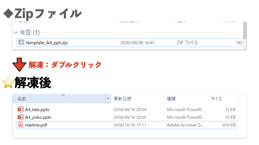Click the 816 KB size cell
259x145 pixels.
click(x=229, y=125)
